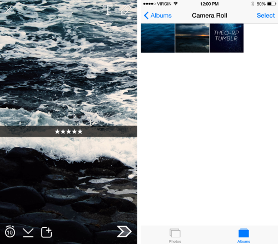Image resolution: width=278 pixels, height=244 pixels.
Task: Add the snap to My Story
Action: click(x=46, y=232)
